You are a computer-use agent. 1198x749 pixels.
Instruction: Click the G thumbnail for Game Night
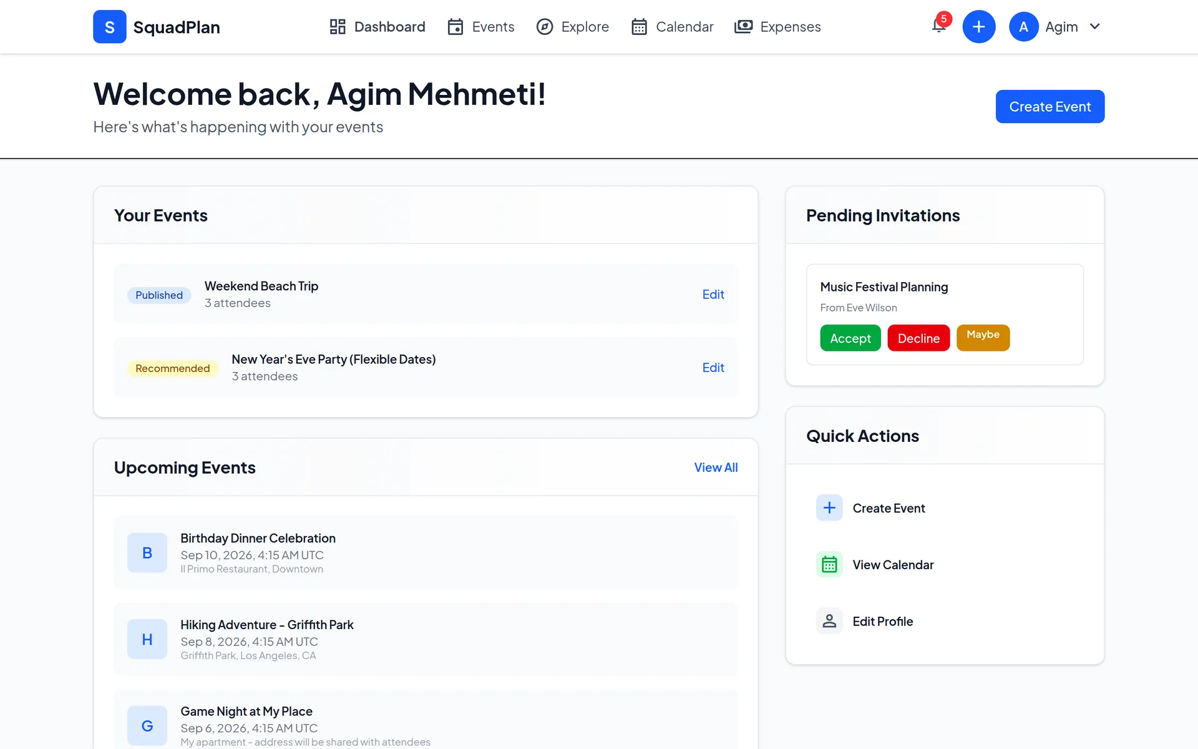[x=147, y=726]
